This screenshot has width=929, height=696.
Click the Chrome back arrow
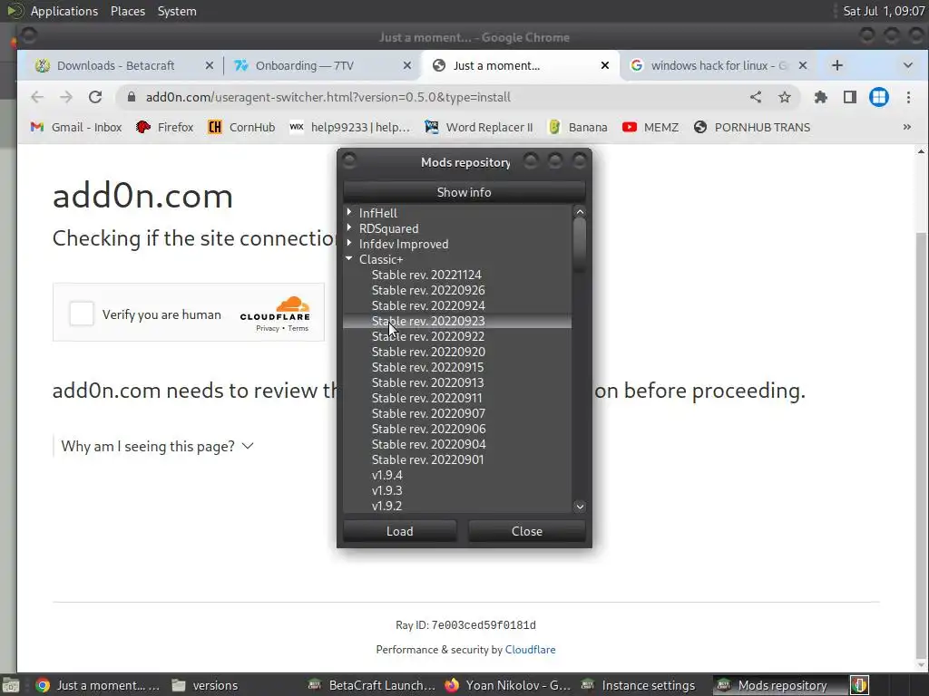click(x=37, y=97)
